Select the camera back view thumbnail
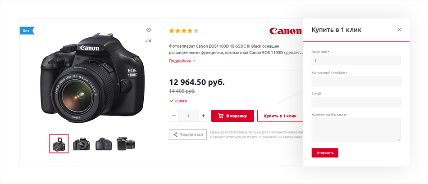Image resolution: width=428 pixels, height=184 pixels. click(x=104, y=144)
